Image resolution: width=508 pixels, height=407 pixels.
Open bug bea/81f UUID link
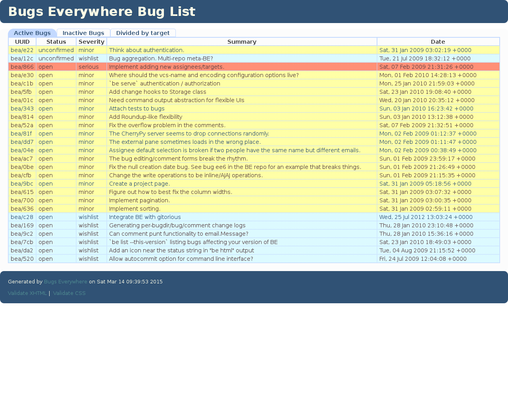[21, 134]
